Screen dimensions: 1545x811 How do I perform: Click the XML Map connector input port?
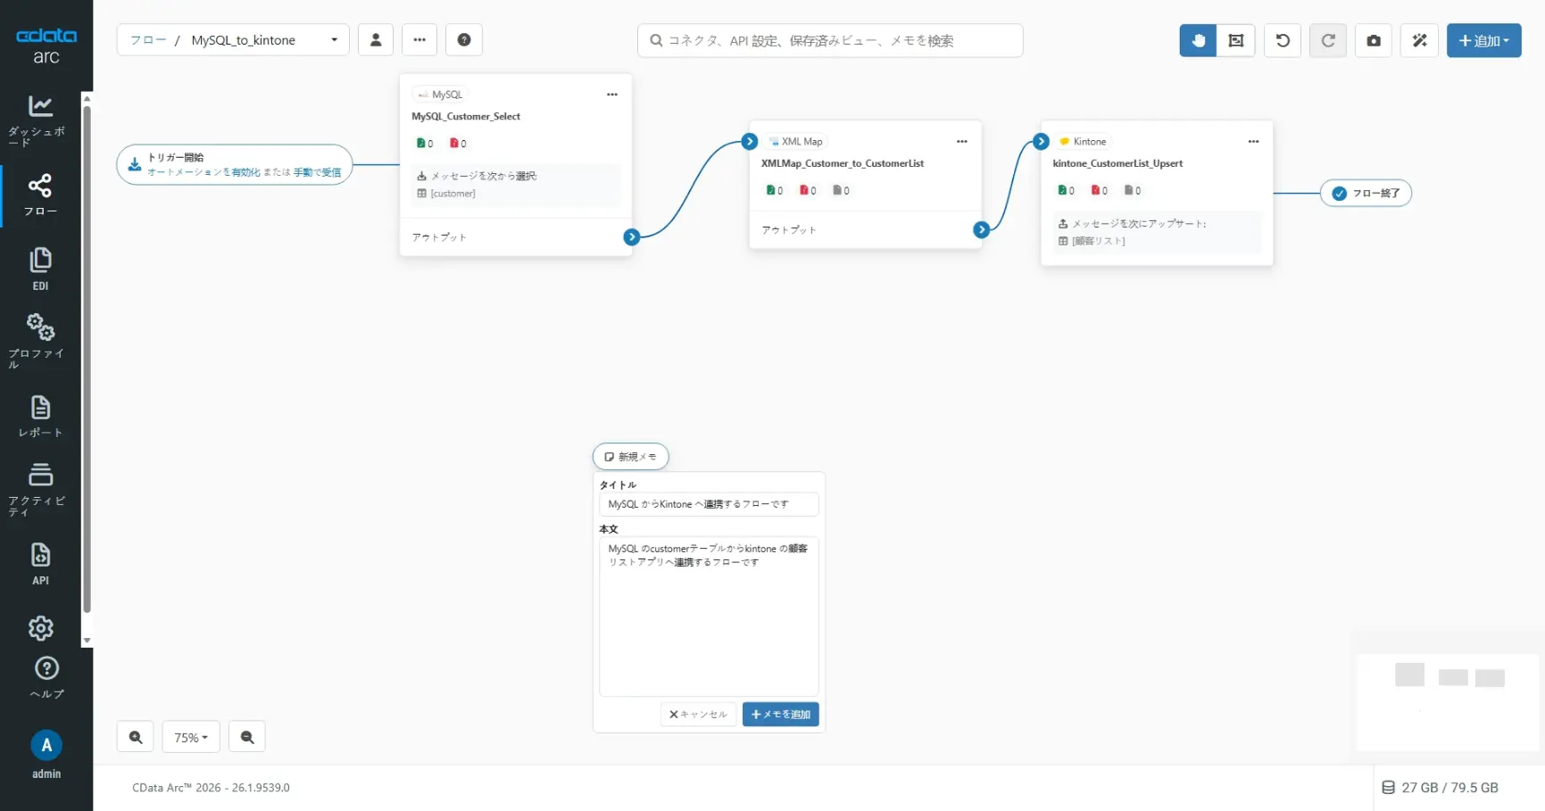[x=750, y=142]
